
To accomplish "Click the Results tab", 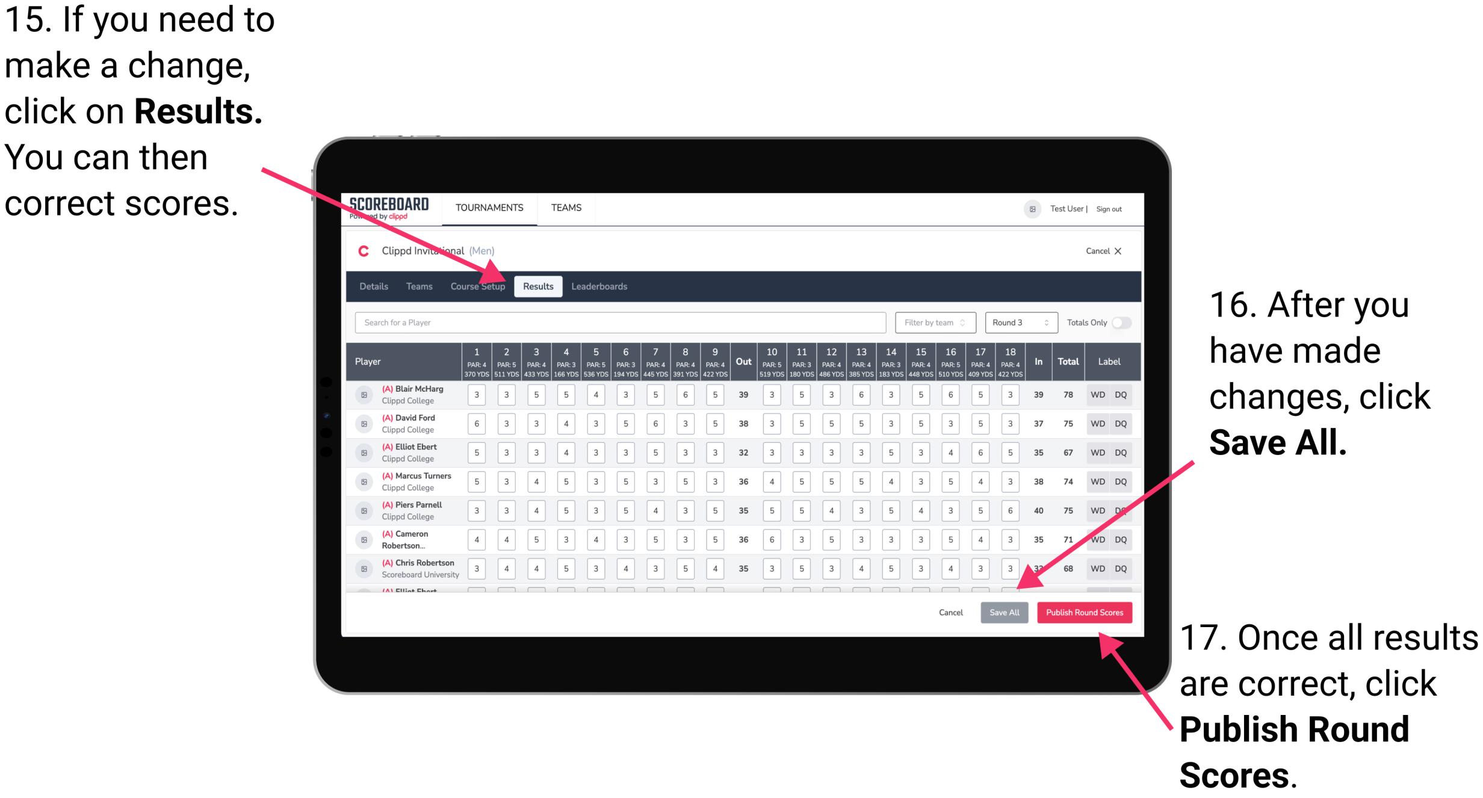I will click(x=539, y=287).
